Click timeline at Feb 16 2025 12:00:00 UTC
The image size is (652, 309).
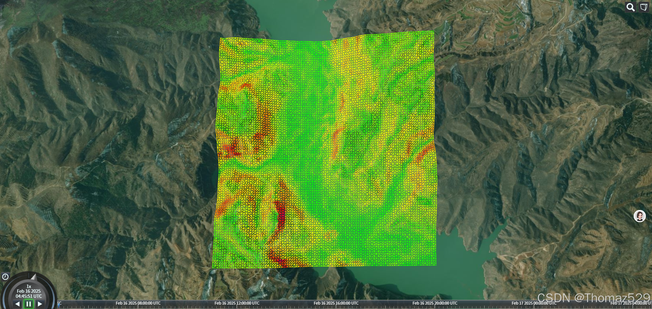click(x=237, y=303)
